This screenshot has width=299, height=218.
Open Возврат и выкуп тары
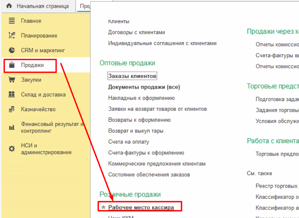[x=136, y=131]
